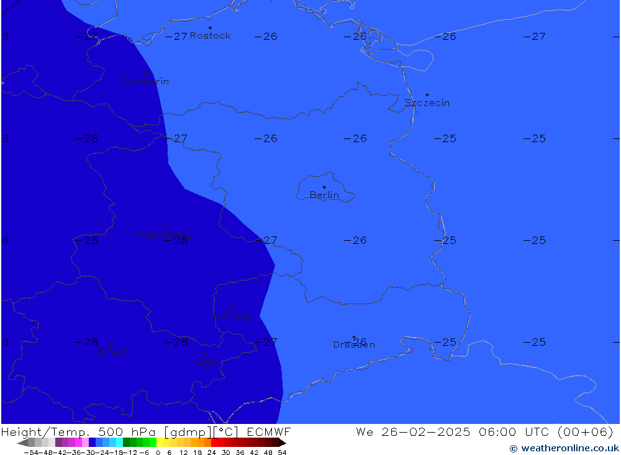Click the -28 value just above Erfurt
Image resolution: width=621 pixels, height=455 pixels.
87,342
